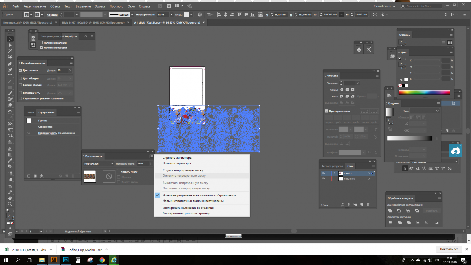Click the transparency panel artwork thumbnail
The height and width of the screenshot is (265, 471).
pyautogui.click(x=90, y=176)
